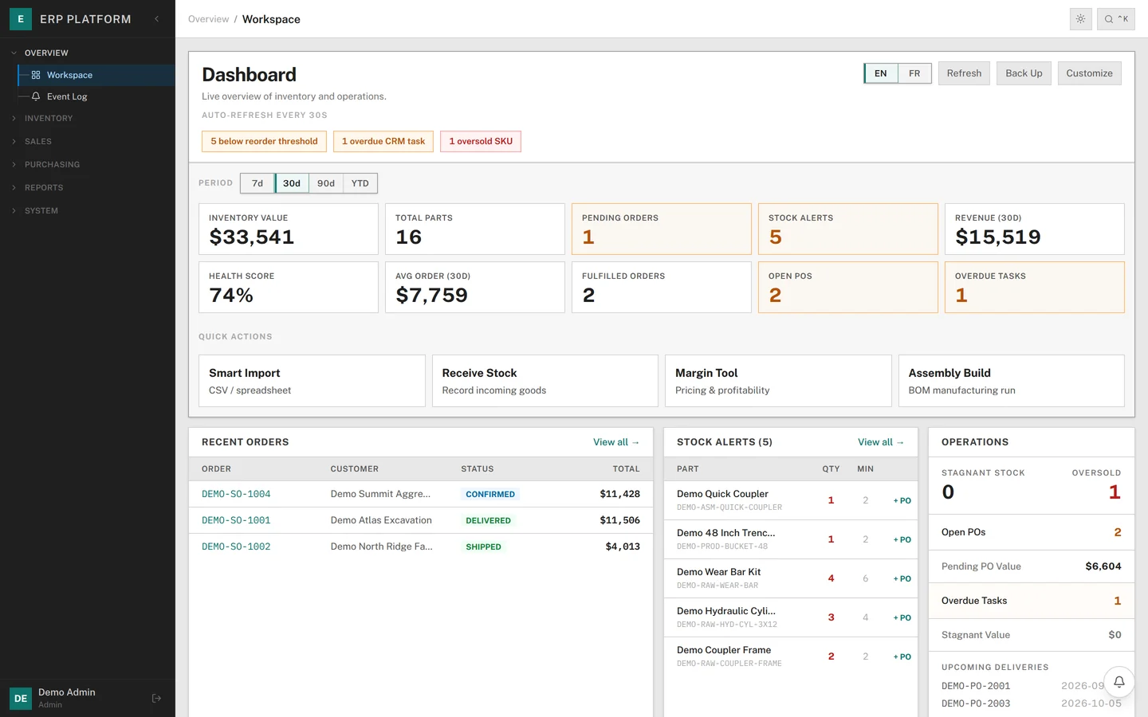
Task: Open the 5 below reorder threshold alert
Action: click(264, 142)
